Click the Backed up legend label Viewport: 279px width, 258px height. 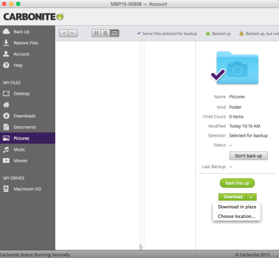[222, 34]
